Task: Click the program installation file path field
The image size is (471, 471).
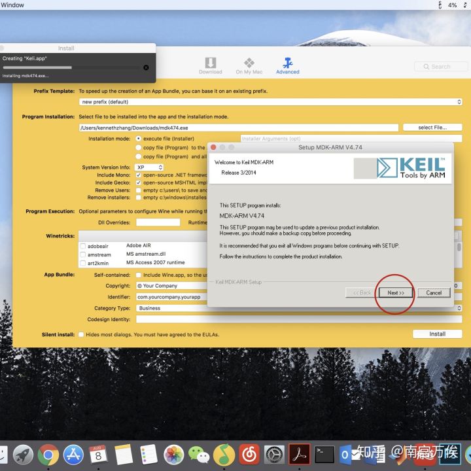Action: pyautogui.click(x=239, y=128)
